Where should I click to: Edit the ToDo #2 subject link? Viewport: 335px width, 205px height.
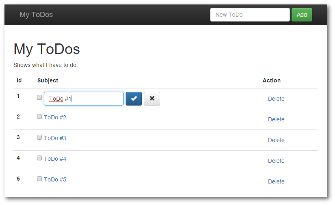(55, 117)
